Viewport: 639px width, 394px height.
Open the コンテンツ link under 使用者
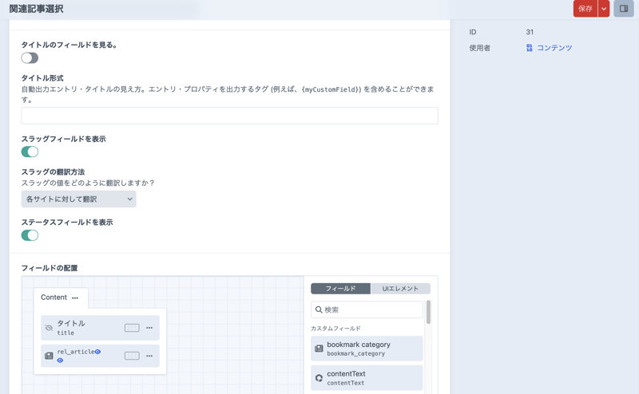click(x=554, y=48)
